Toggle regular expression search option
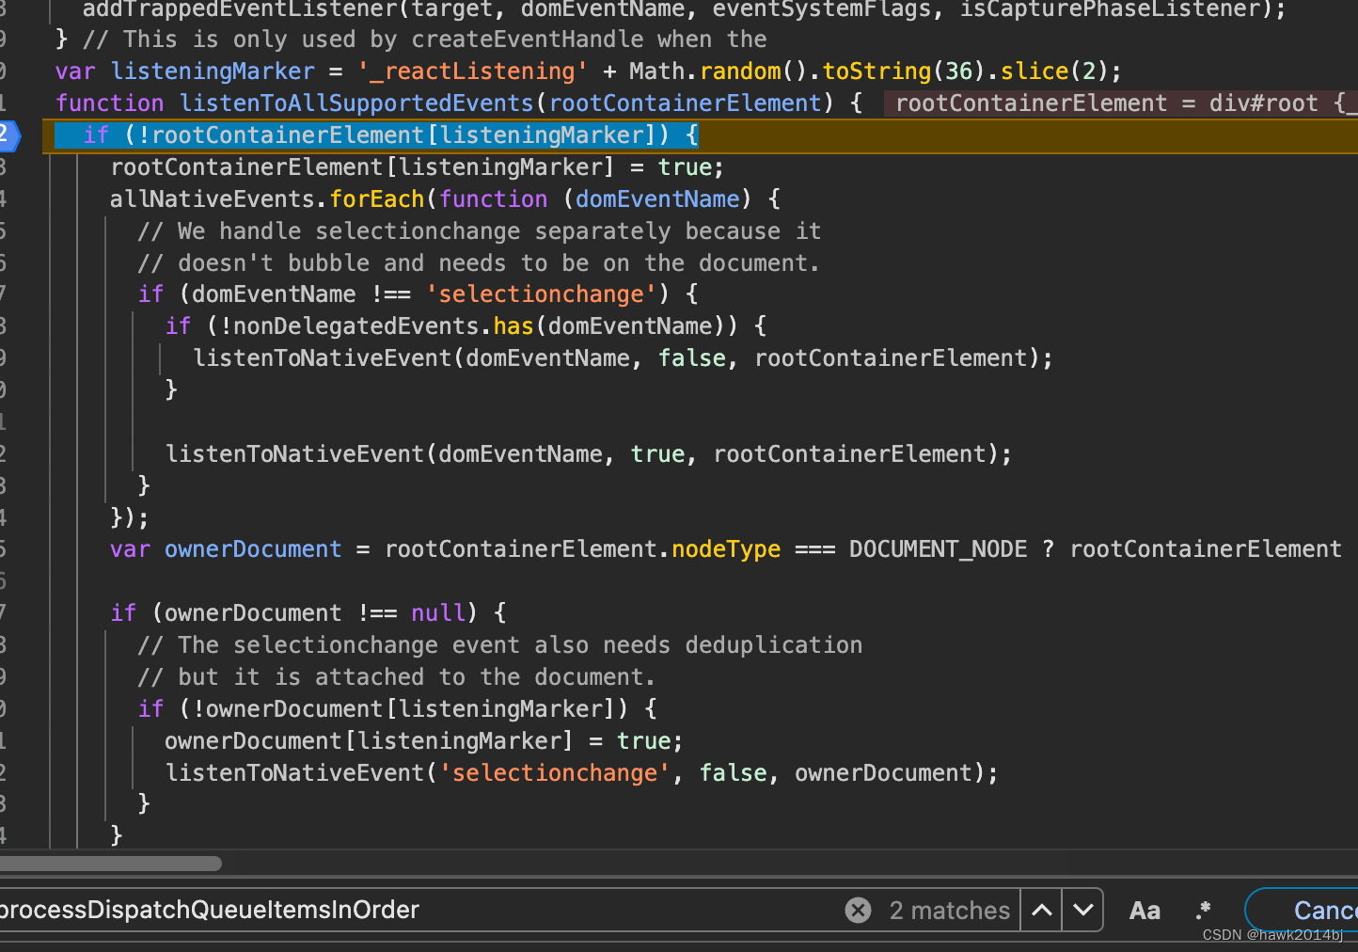 click(x=1203, y=910)
